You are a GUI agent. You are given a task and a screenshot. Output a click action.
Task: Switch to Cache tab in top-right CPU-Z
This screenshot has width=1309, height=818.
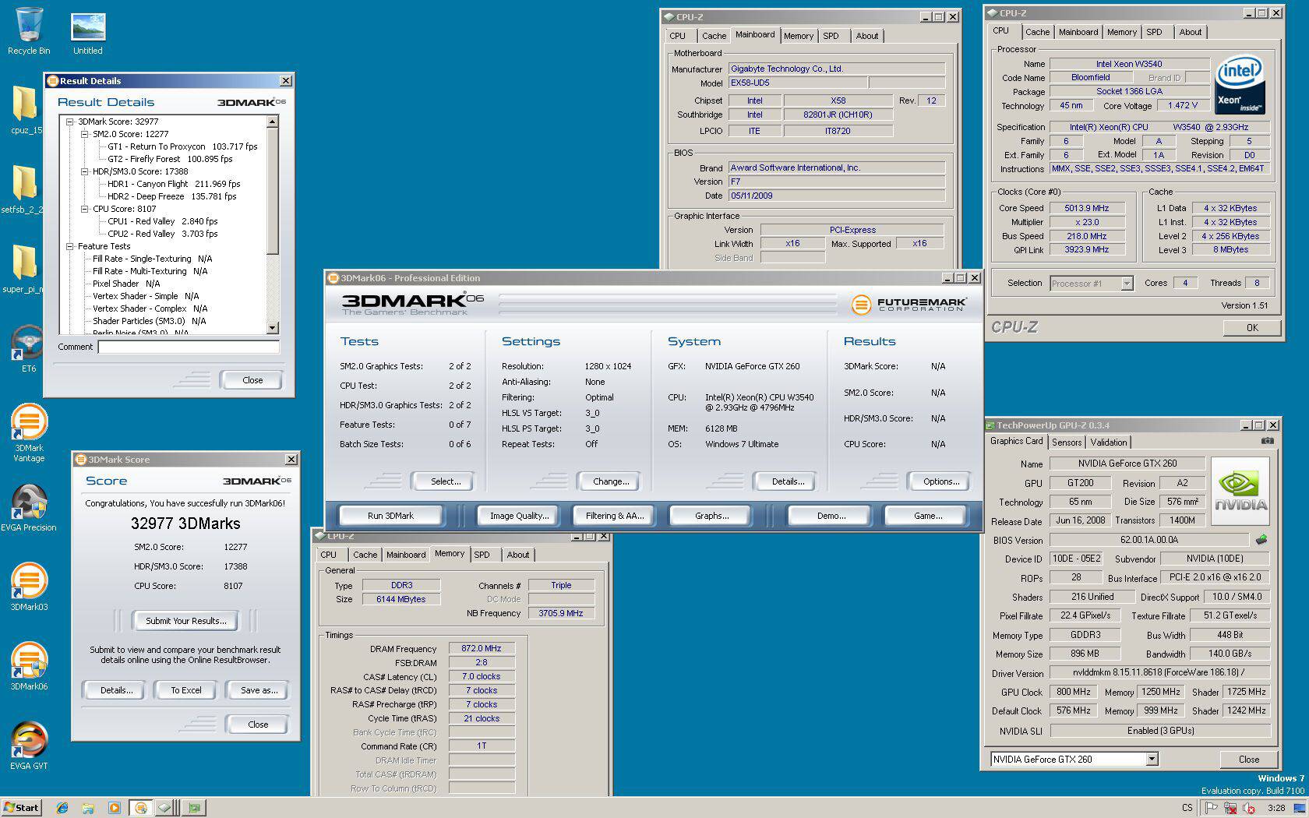tap(1037, 32)
